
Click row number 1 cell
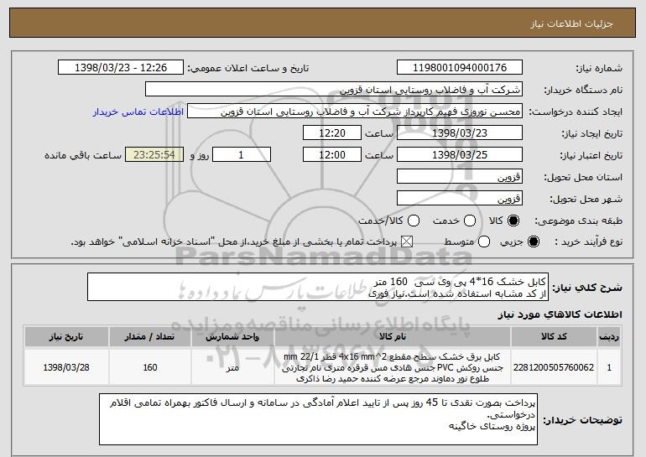pyautogui.click(x=609, y=367)
